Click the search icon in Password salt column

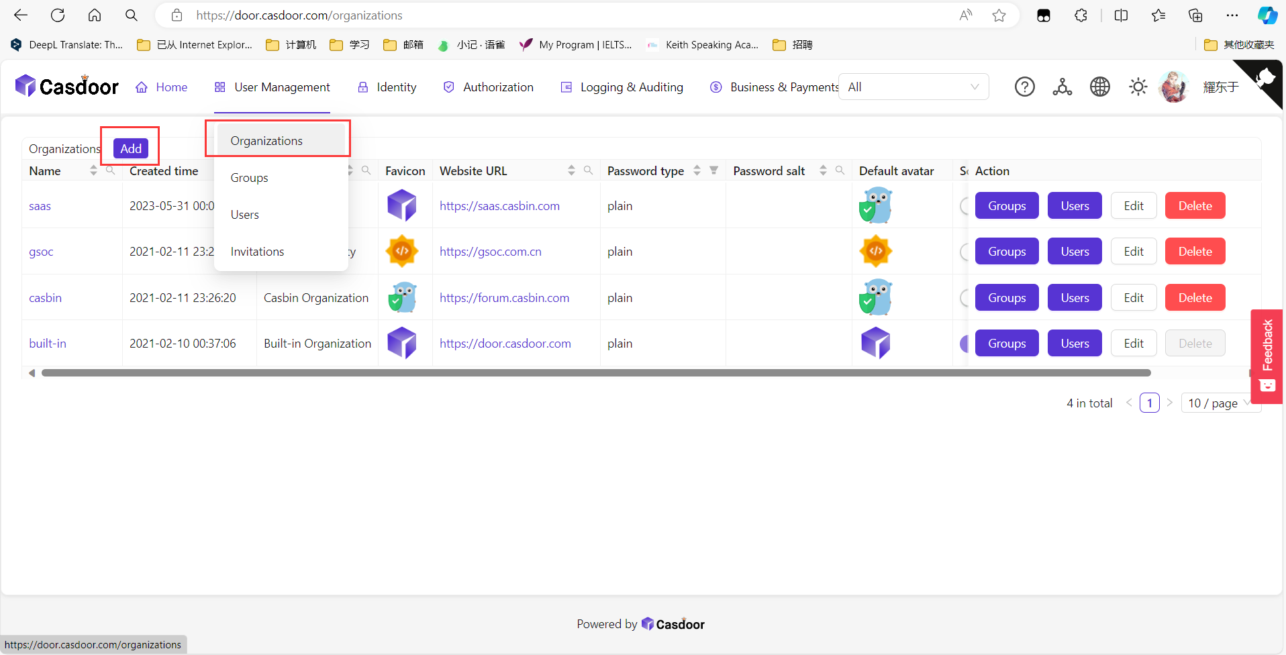(840, 170)
